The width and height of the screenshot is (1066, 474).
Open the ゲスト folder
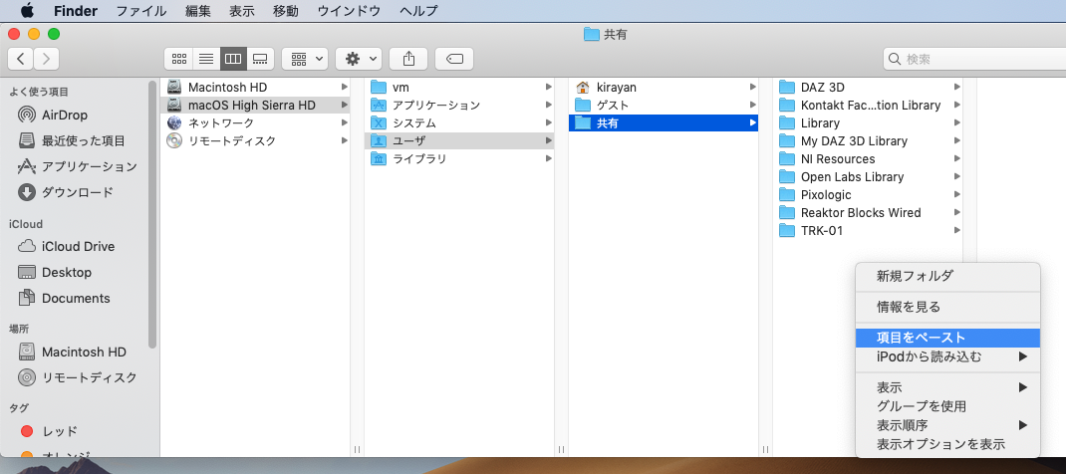click(x=664, y=106)
